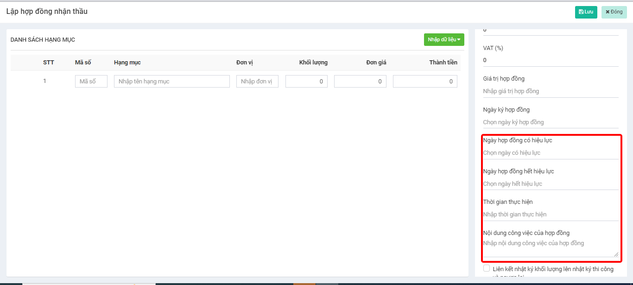This screenshot has height=285, width=633.
Task: Enable the Liên kết nhật ký khối lượng checkbox
Action: click(487, 268)
